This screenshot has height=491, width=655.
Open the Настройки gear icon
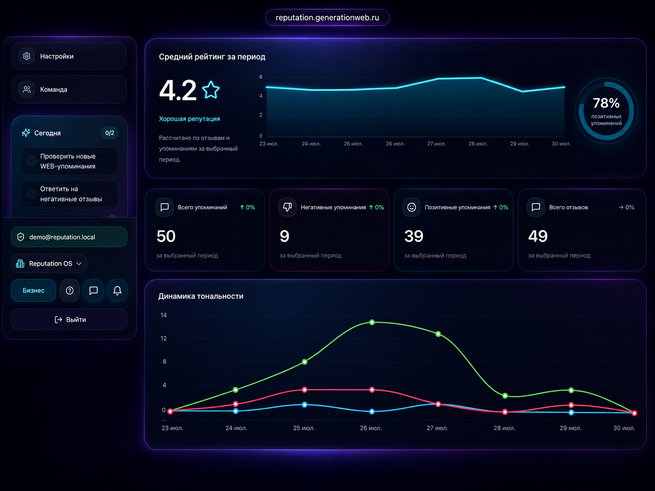pyautogui.click(x=27, y=56)
